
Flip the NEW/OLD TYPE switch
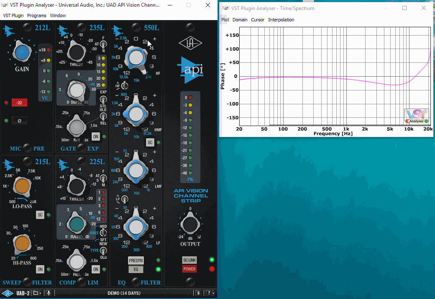(x=103, y=251)
